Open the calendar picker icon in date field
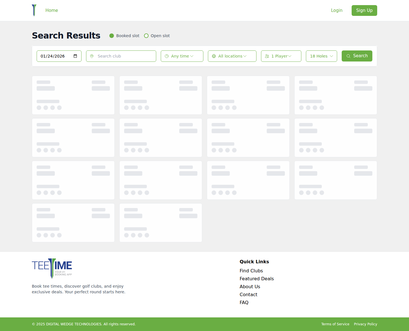The image size is (409, 331). [75, 56]
